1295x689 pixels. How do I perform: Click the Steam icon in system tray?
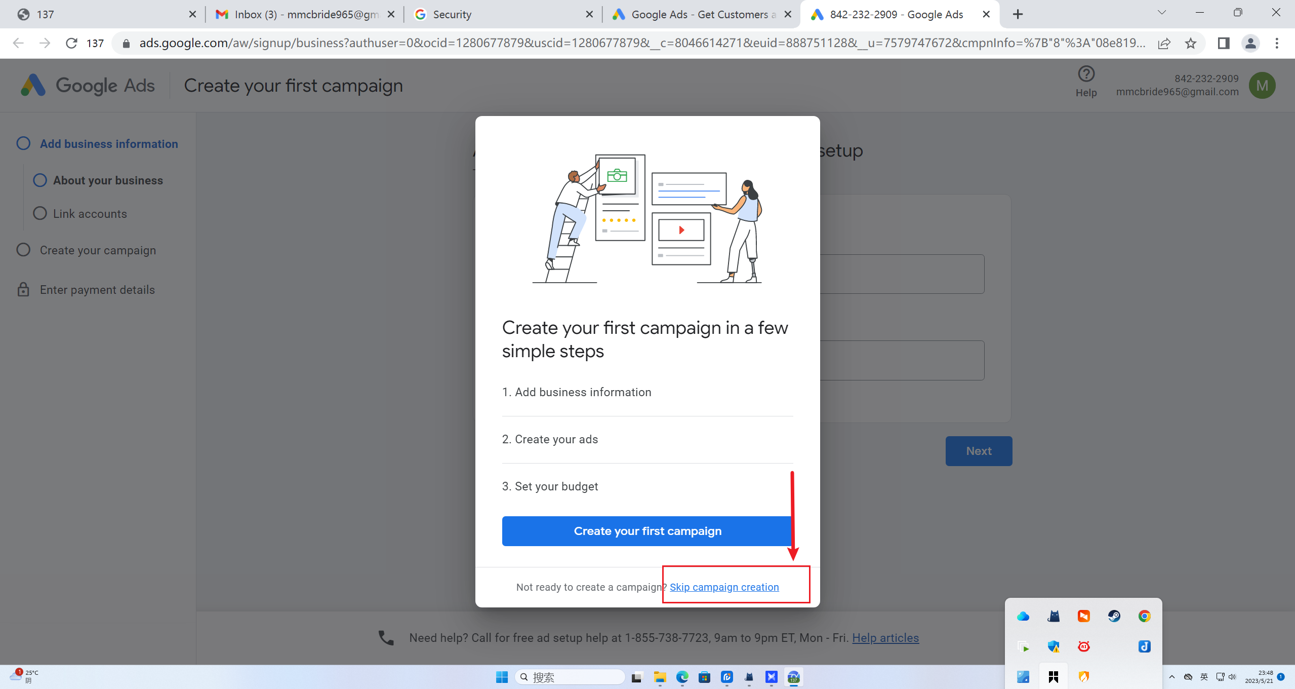click(1114, 616)
